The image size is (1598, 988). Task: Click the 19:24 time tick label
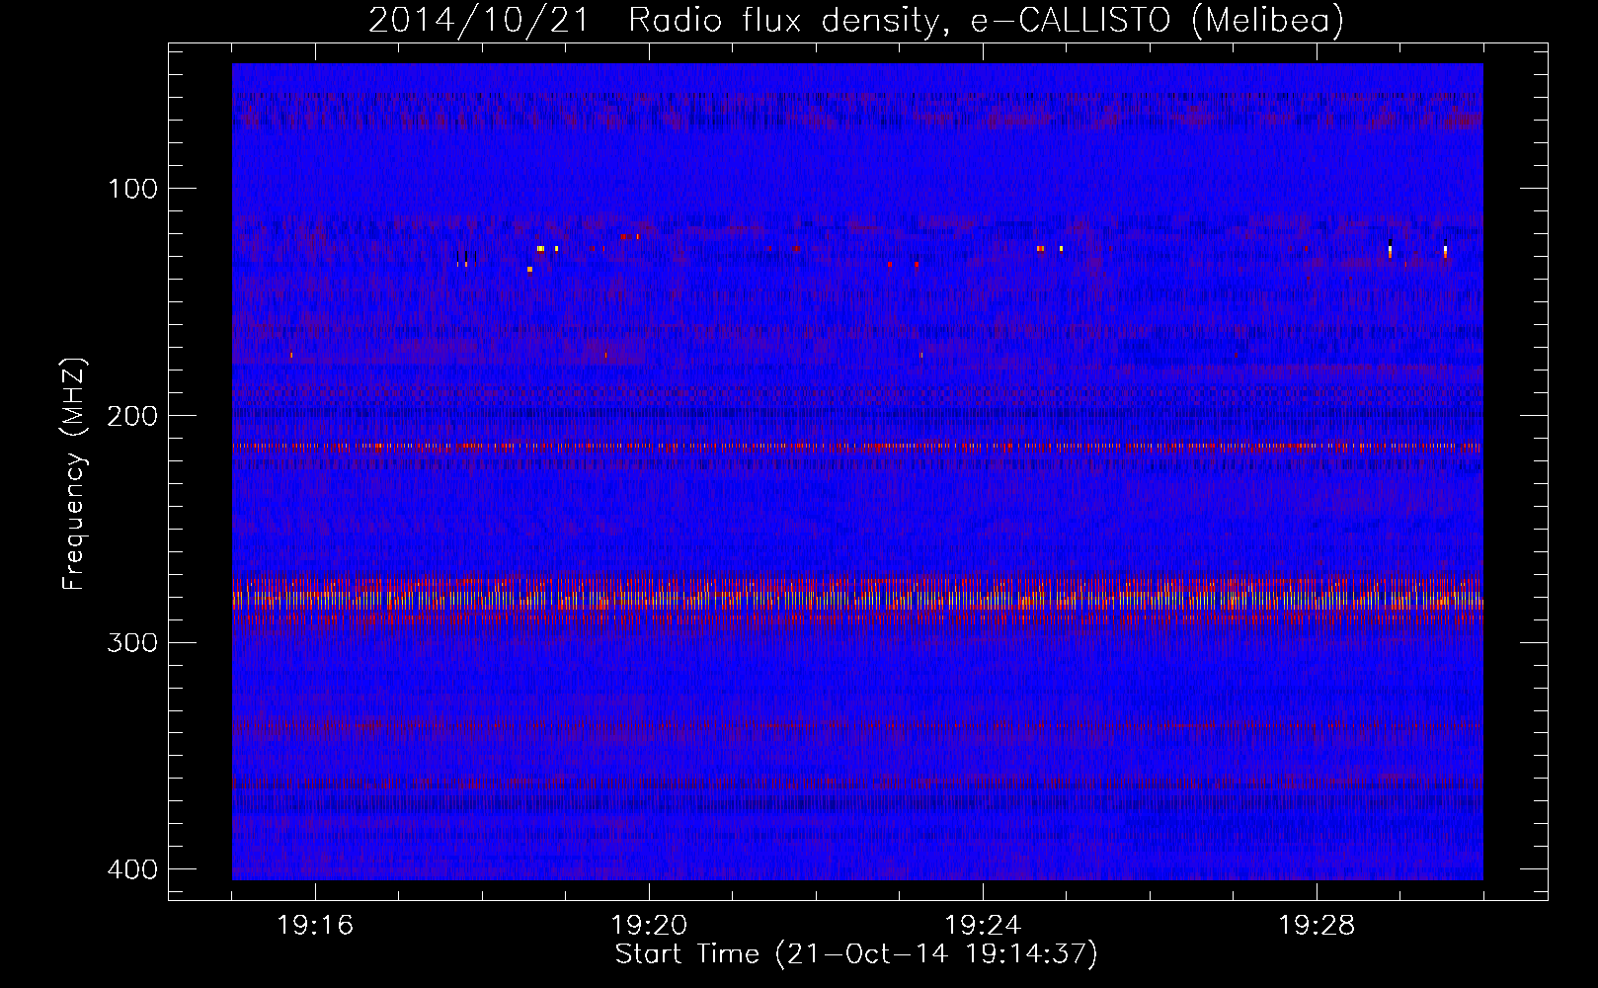pyautogui.click(x=983, y=926)
